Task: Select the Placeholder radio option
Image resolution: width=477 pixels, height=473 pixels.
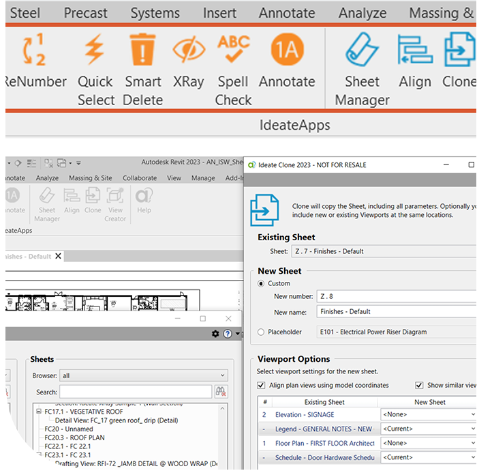Action: click(x=261, y=332)
